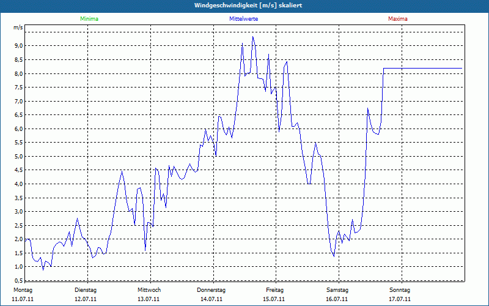
Task: Click the Maxima legend label
Action: coord(398,19)
